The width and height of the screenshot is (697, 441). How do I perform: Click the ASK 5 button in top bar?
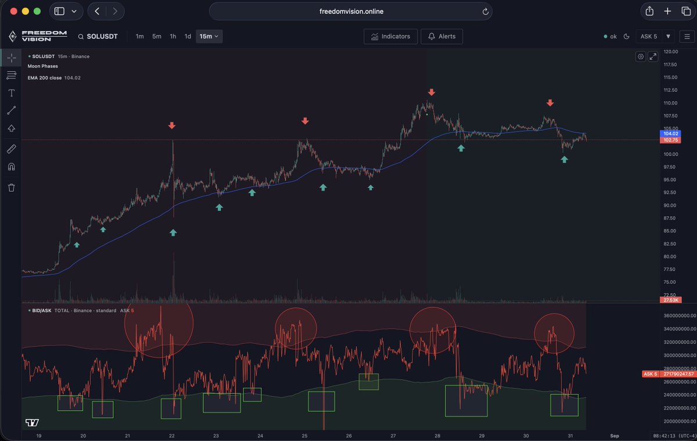click(649, 37)
